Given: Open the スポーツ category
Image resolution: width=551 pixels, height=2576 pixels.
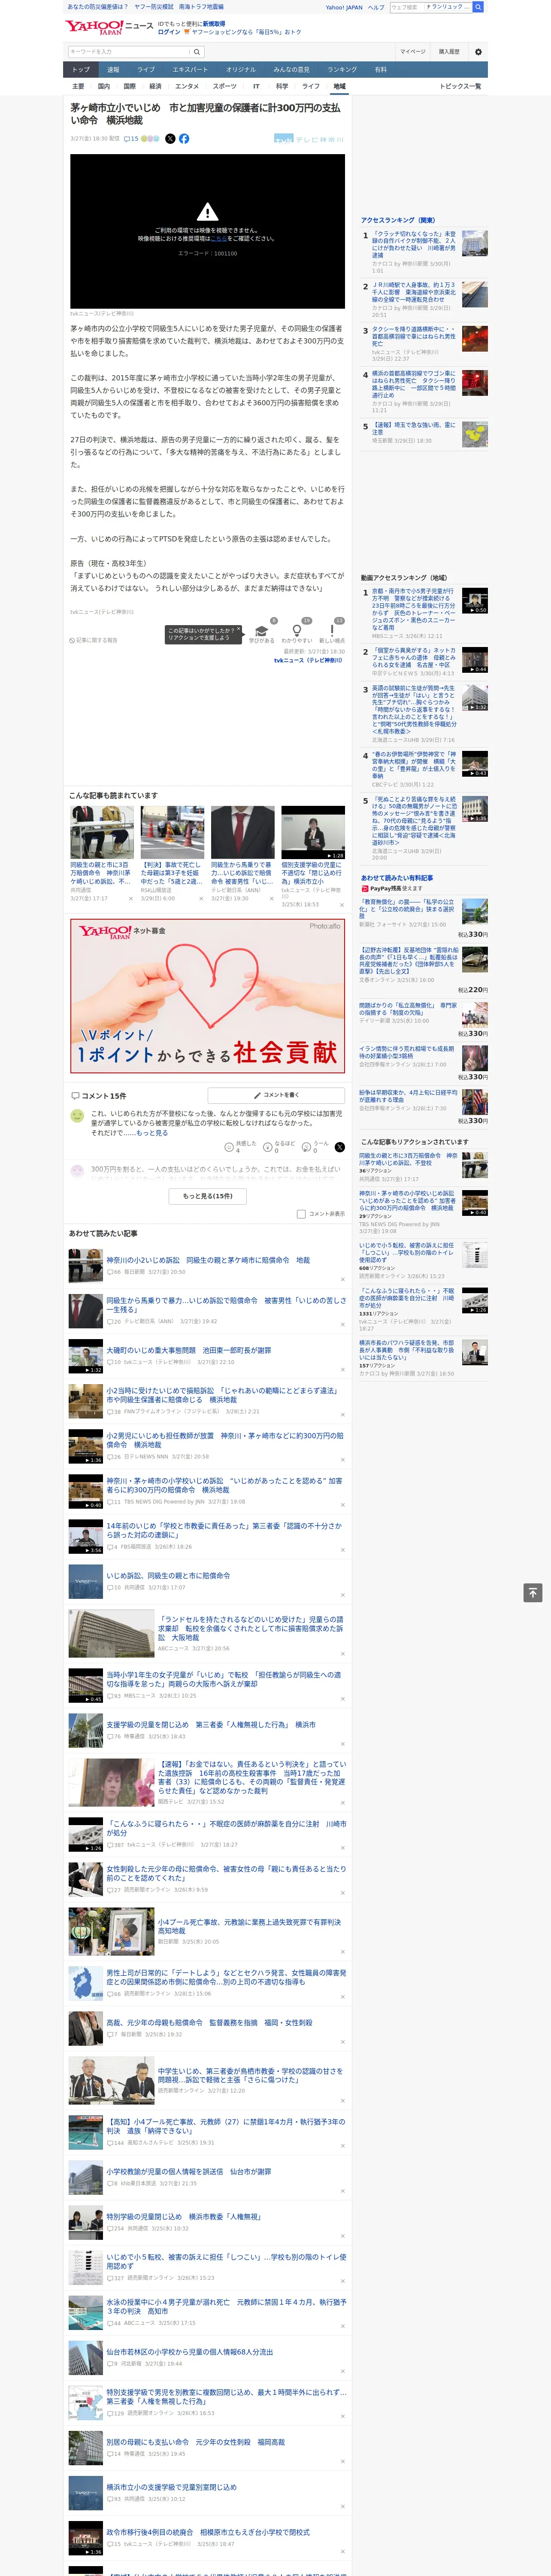Looking at the screenshot, I should click(x=225, y=86).
